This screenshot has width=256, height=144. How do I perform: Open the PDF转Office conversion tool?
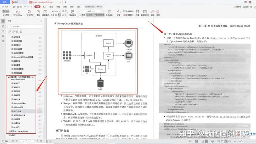[18, 13]
